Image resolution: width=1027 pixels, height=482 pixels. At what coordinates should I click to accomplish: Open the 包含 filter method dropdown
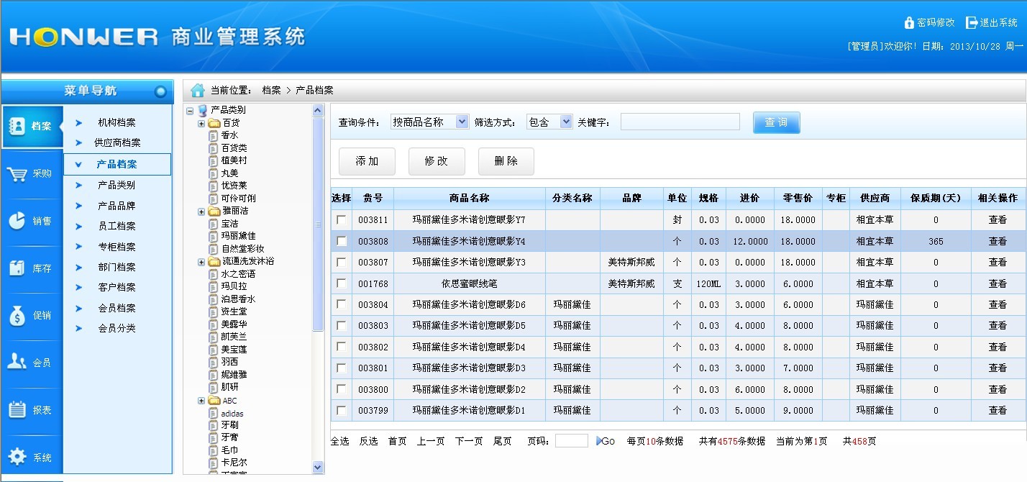(x=549, y=122)
